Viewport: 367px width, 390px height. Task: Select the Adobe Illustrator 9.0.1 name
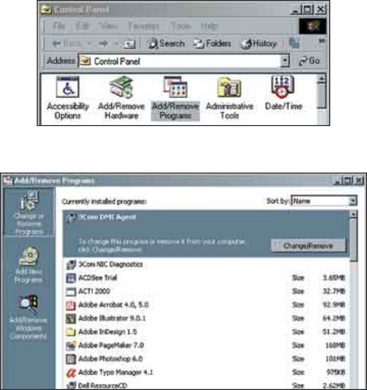coord(112,318)
